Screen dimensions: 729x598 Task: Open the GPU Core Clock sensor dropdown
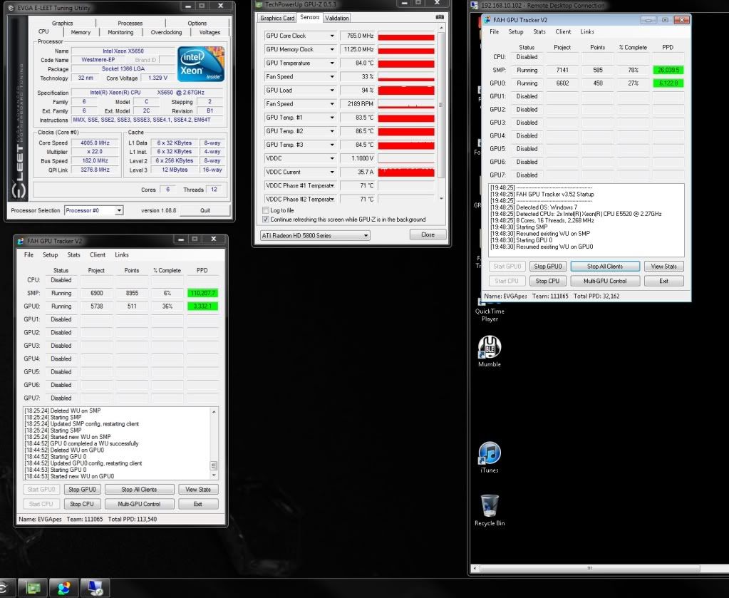pyautogui.click(x=331, y=36)
